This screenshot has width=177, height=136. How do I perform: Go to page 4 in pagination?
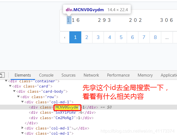pyautogui.click(x=110, y=37)
